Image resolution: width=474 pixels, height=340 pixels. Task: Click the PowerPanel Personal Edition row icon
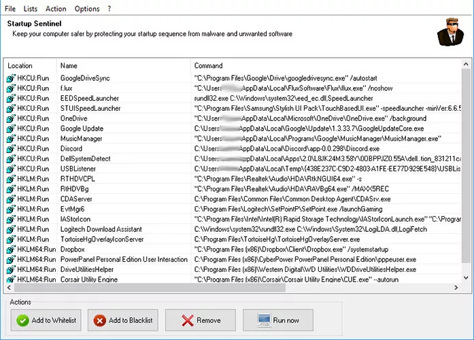[11, 259]
